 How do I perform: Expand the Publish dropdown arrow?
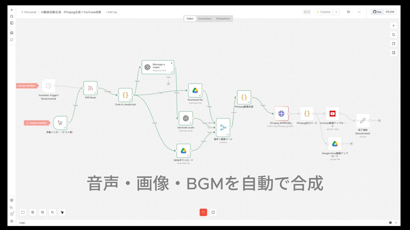coord(336,12)
